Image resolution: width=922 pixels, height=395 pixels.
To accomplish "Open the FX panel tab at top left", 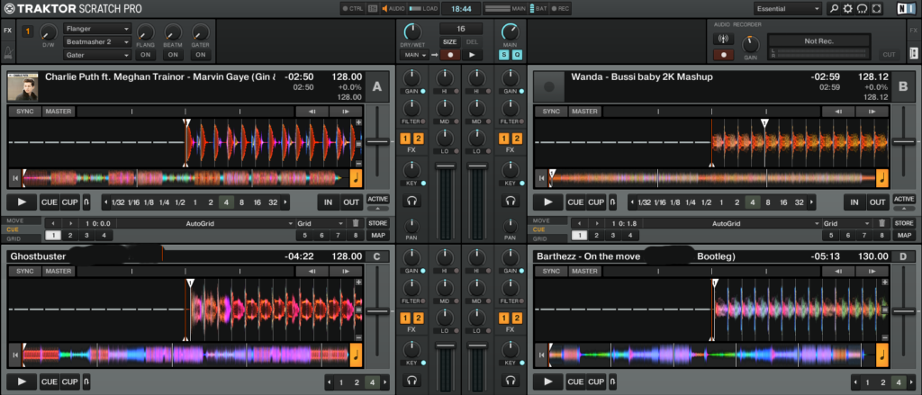I will [x=7, y=30].
